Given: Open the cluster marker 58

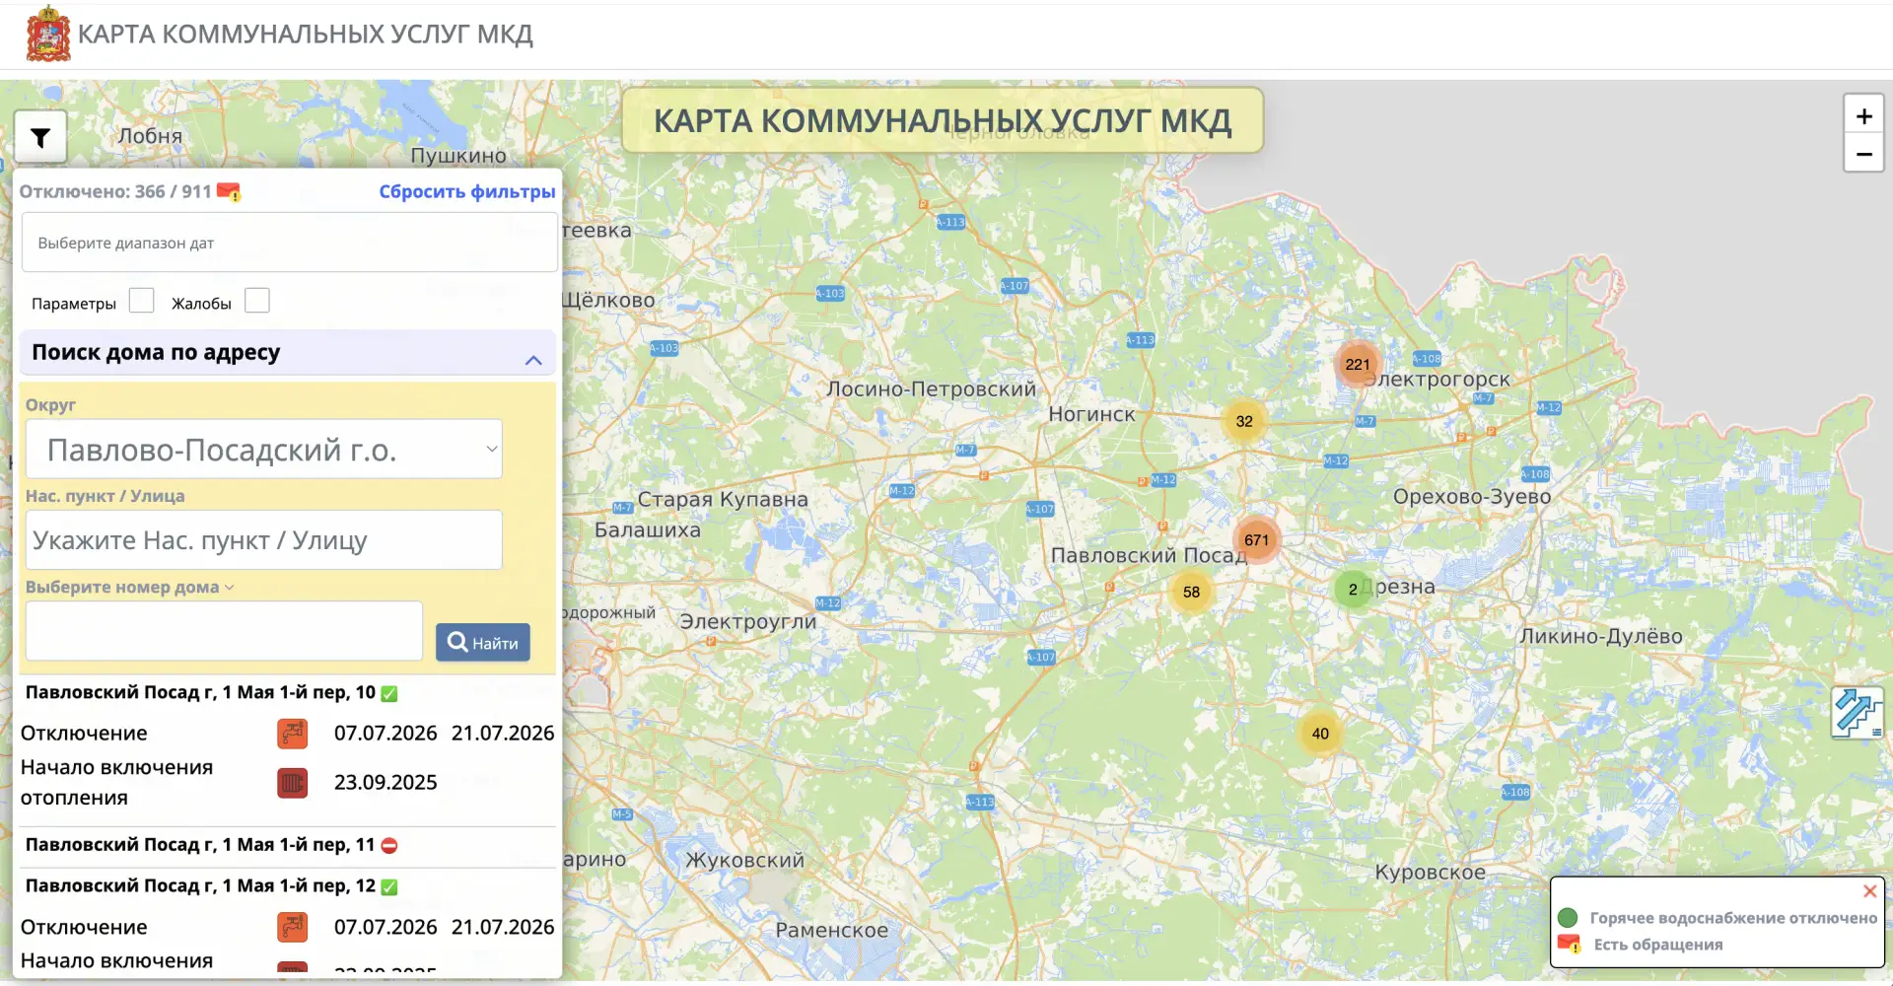Looking at the screenshot, I should pos(1191,592).
